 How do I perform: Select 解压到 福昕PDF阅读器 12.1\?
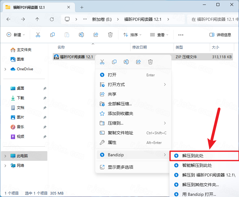coord(204,175)
